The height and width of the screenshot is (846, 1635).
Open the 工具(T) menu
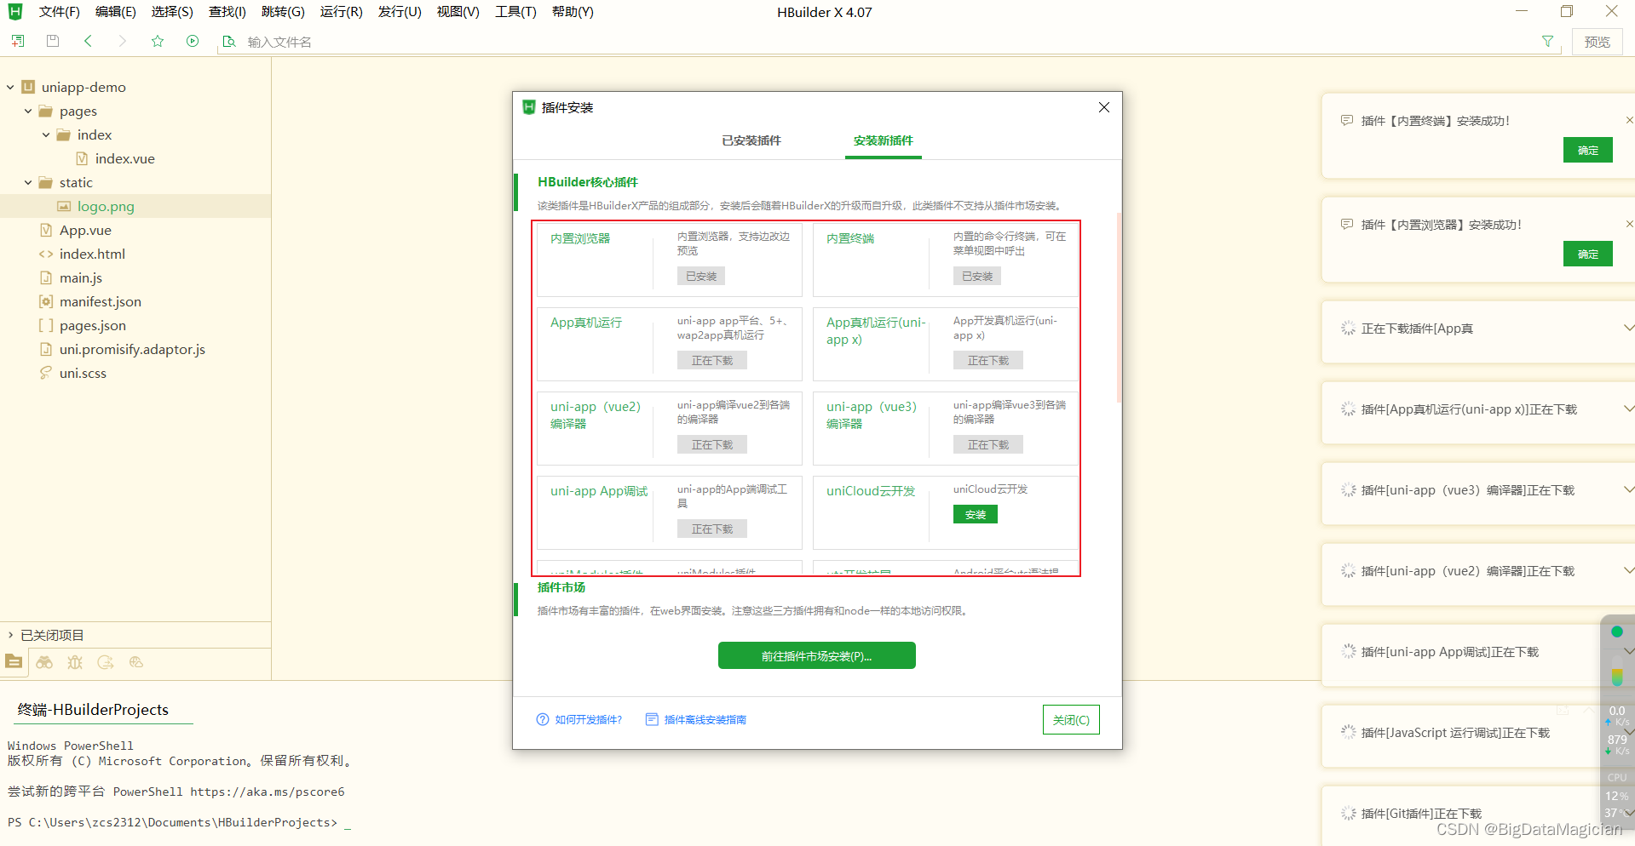click(516, 12)
